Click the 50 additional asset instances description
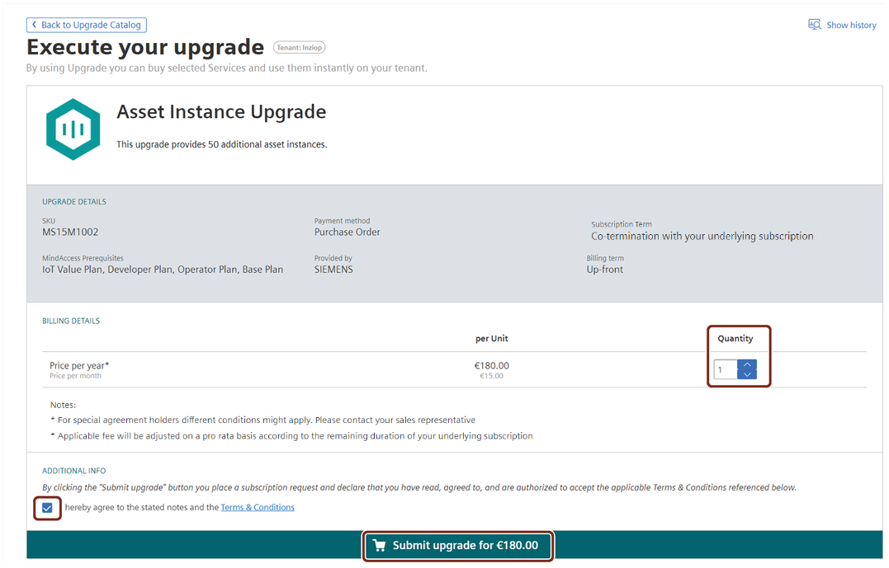Viewport: 889px width, 568px height. [x=222, y=144]
